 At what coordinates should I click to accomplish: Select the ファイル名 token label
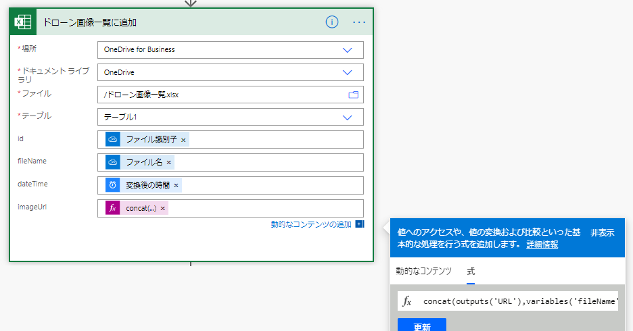[144, 162]
